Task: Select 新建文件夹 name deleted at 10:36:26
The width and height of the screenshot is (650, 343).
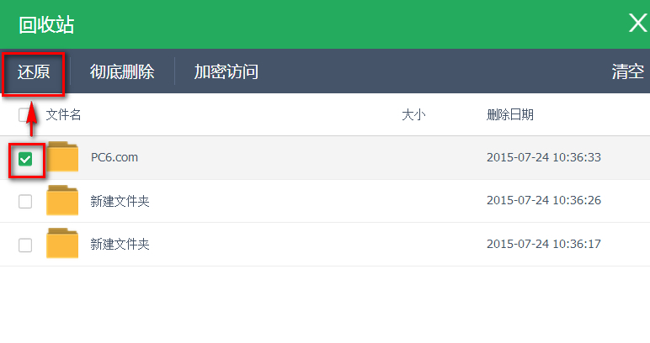Action: click(x=120, y=201)
